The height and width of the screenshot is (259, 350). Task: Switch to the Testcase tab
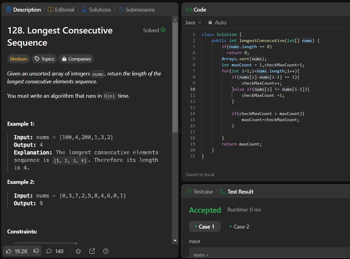coord(199,192)
